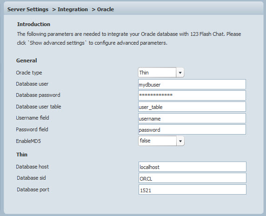Click the EnableMD5 label
This screenshot has height=216, width=266.
pos(28,141)
